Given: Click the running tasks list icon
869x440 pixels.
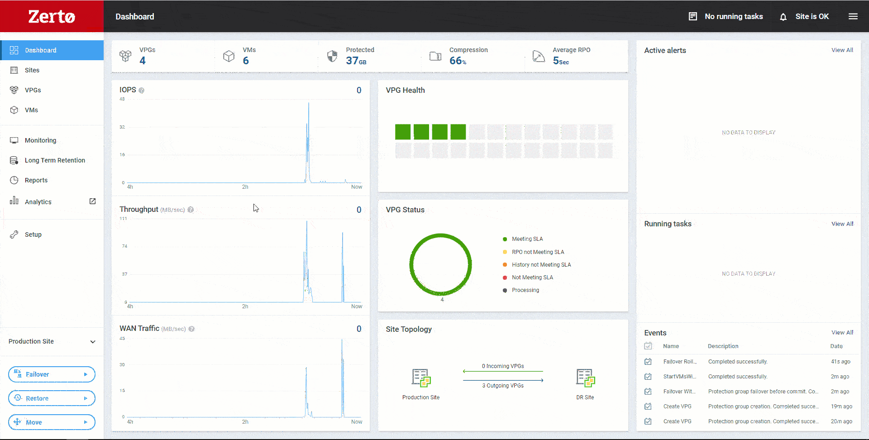Looking at the screenshot, I should [x=692, y=16].
